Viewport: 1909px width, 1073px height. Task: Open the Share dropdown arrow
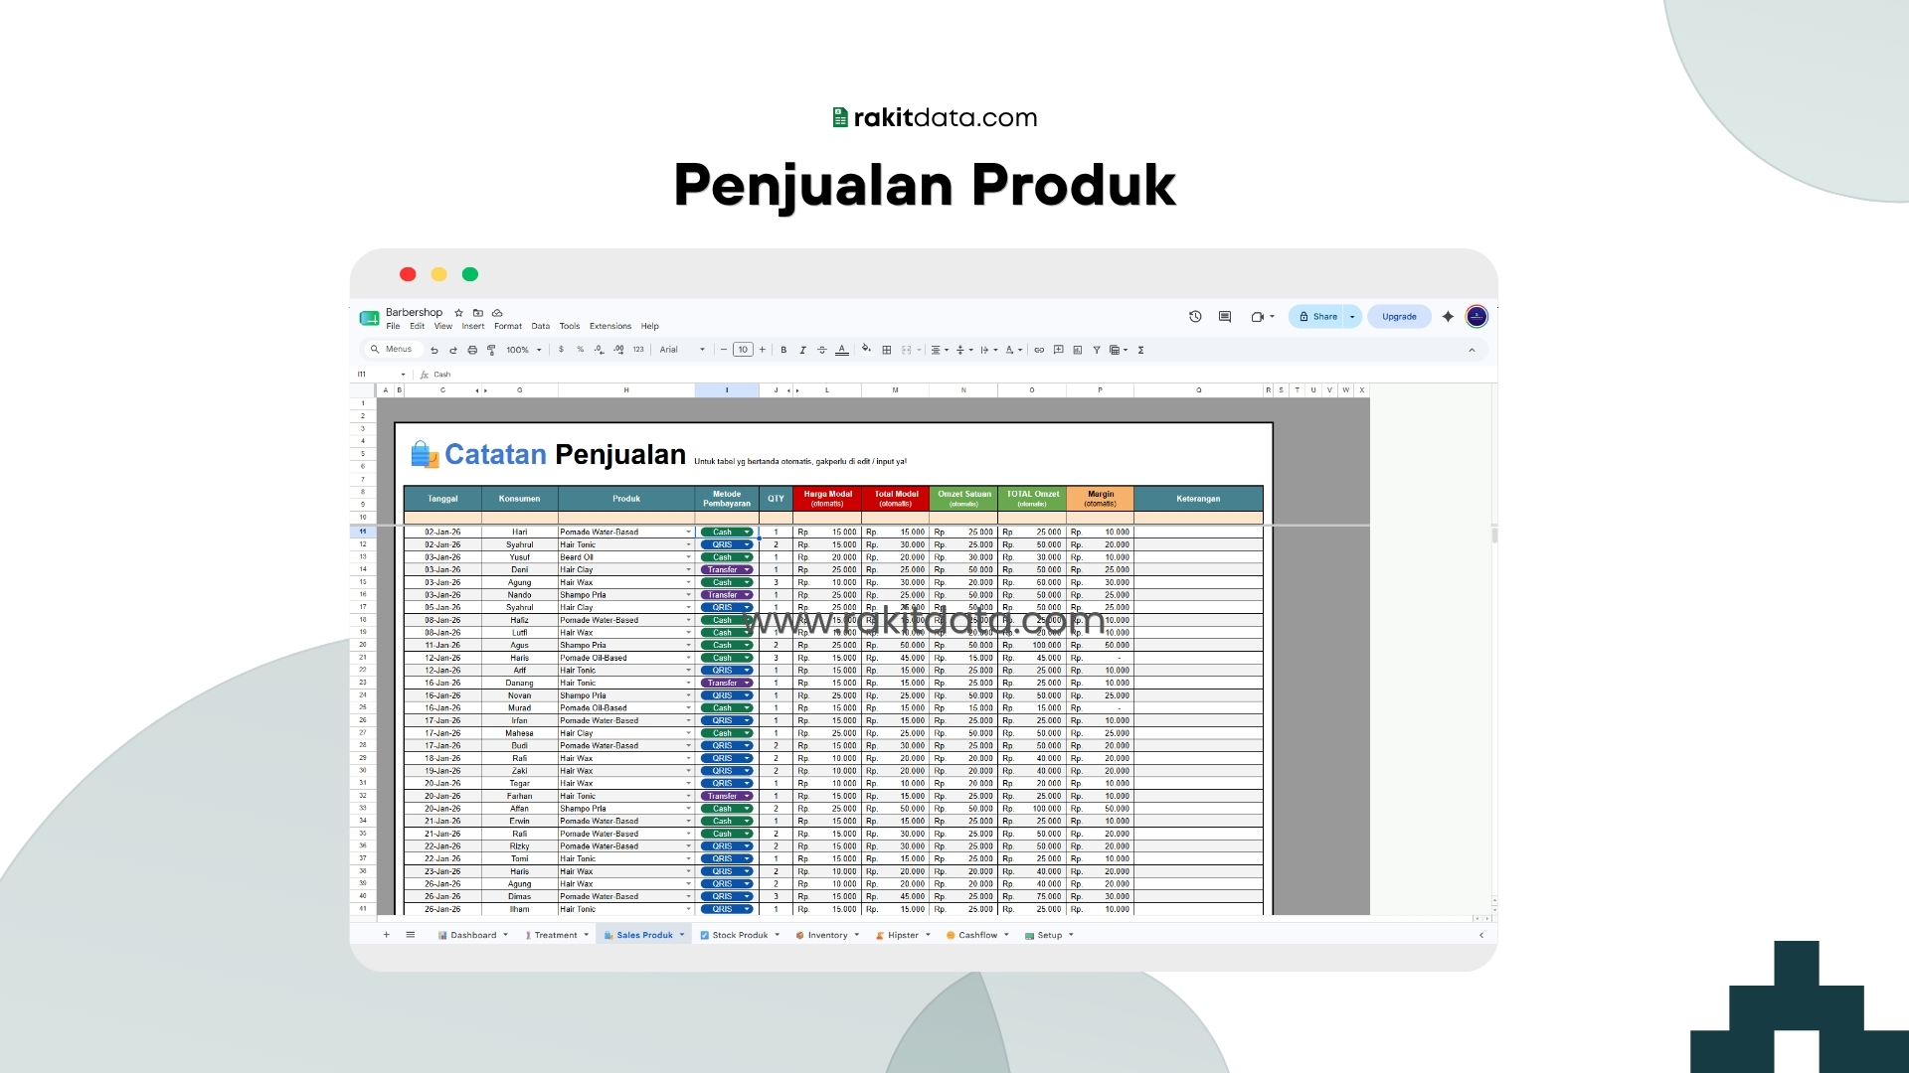pyautogui.click(x=1352, y=317)
